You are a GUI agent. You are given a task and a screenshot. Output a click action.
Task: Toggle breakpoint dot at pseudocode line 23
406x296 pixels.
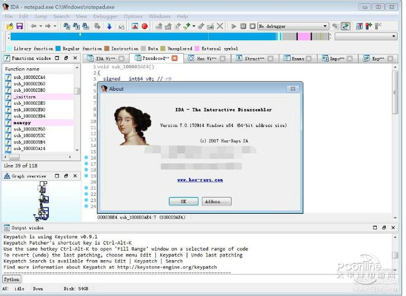pos(86,200)
